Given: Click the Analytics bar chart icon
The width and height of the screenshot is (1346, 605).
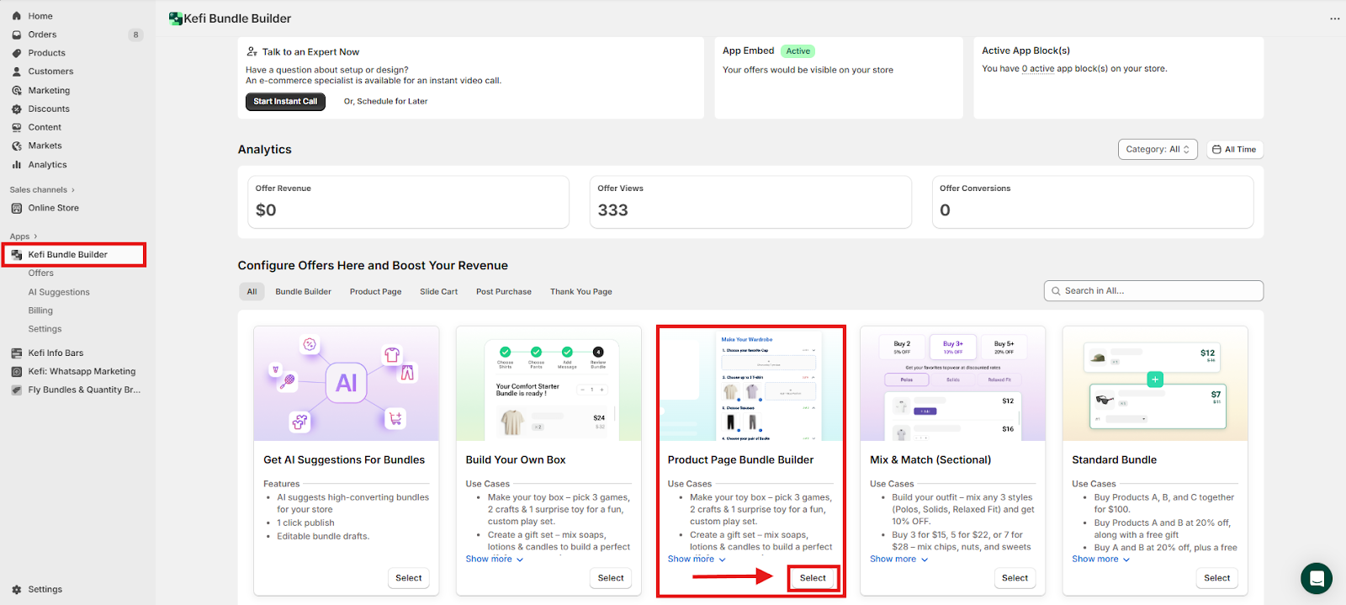Looking at the screenshot, I should pos(17,165).
